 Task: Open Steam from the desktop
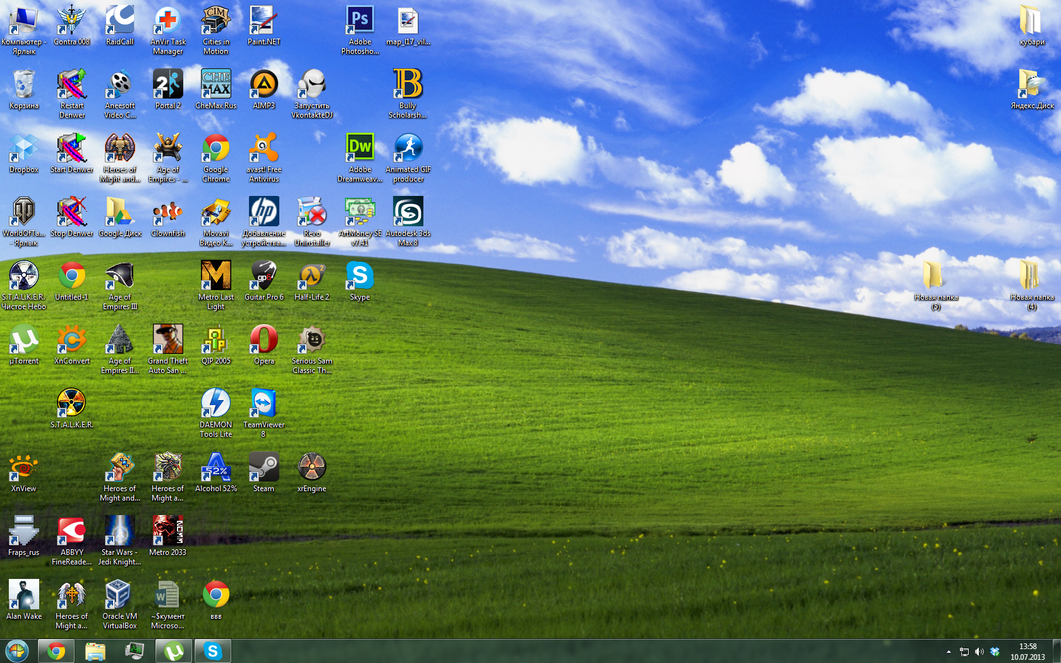coord(264,472)
